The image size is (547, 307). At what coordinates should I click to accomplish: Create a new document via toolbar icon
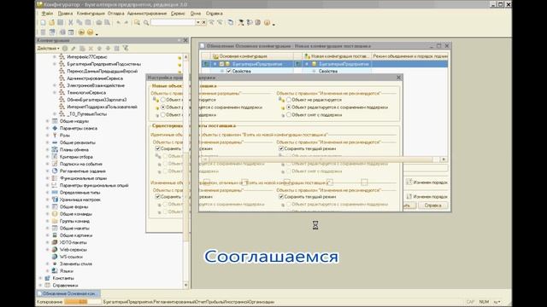(43, 23)
